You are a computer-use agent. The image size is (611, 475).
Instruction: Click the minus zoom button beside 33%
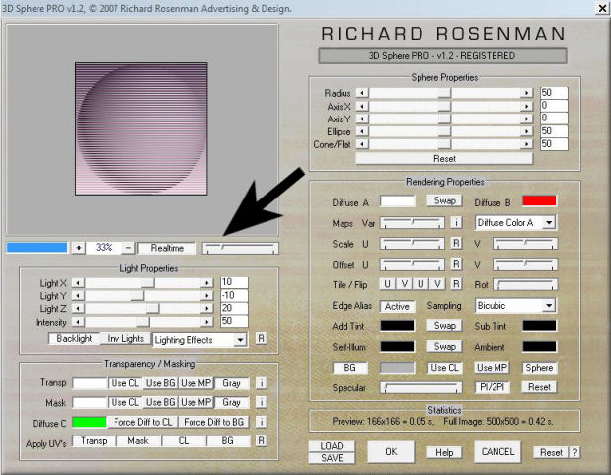pos(128,248)
